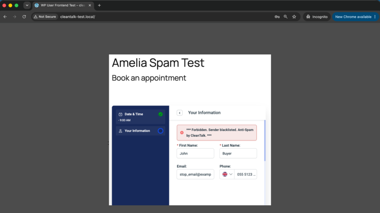The image size is (380, 213).
Task: Open the Not Secure site info badge
Action: coord(45,17)
